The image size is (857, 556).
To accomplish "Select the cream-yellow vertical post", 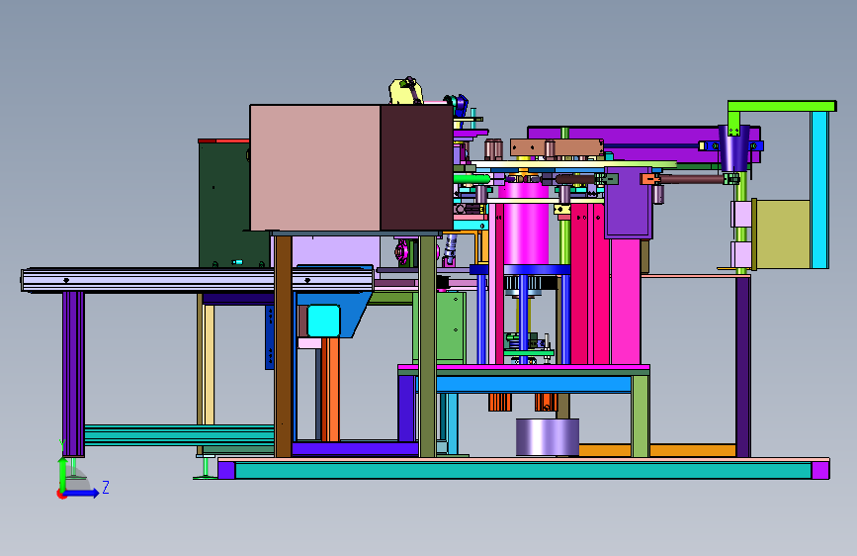I will (x=209, y=364).
